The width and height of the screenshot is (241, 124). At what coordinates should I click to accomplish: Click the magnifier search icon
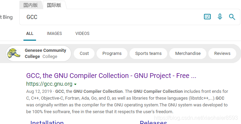click(x=232, y=17)
